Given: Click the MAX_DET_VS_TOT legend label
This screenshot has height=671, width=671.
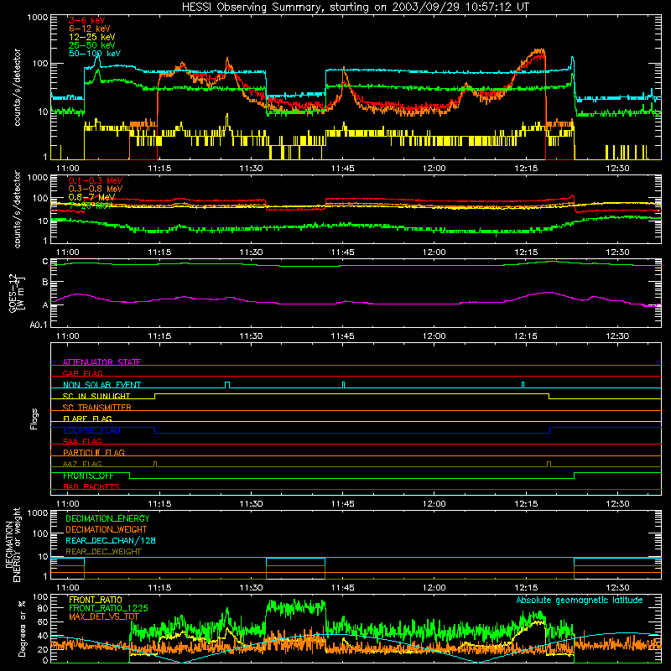Looking at the screenshot, I should point(104,616).
